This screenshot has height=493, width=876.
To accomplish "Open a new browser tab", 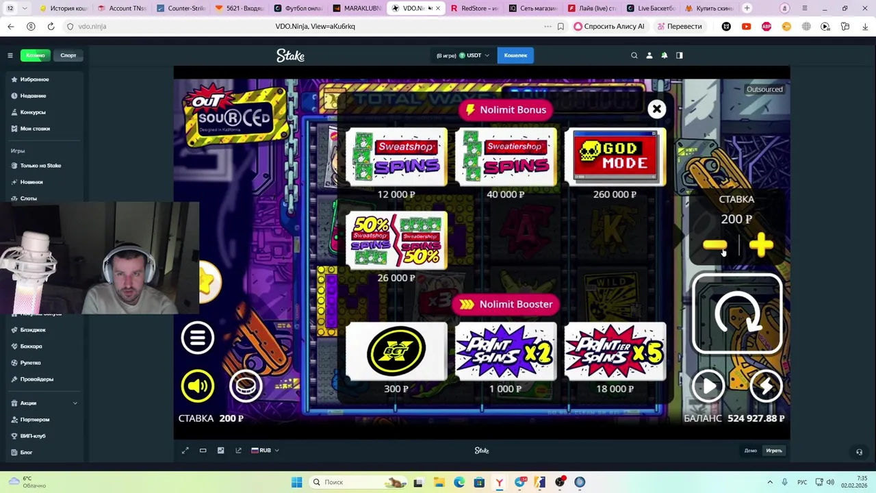I will pyautogui.click(x=747, y=8).
